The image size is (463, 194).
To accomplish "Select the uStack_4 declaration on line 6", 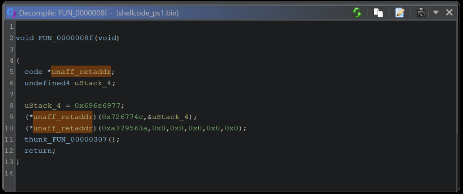I will [x=93, y=83].
